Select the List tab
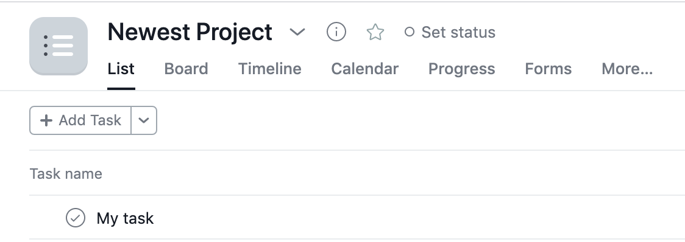This screenshot has height=242, width=685. [x=121, y=69]
